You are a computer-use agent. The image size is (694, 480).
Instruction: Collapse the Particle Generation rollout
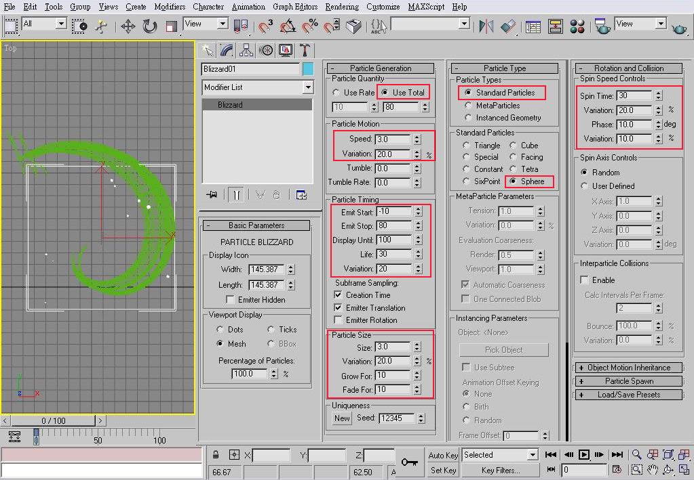tap(380, 68)
